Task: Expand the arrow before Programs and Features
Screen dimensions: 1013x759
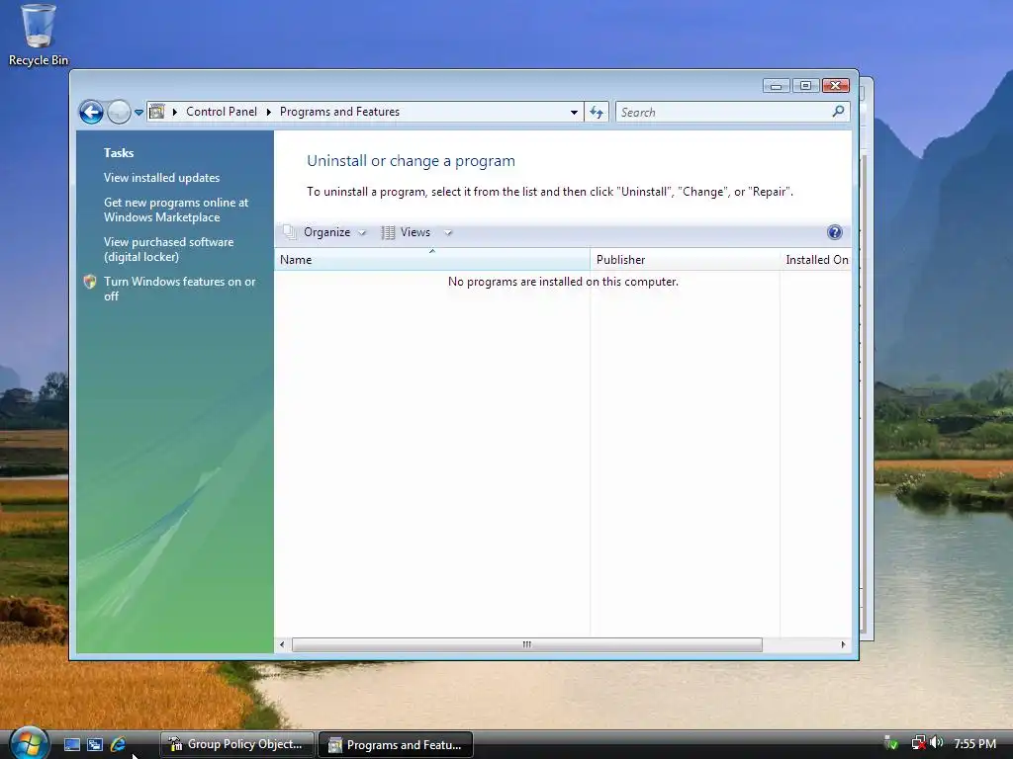Action: click(x=269, y=112)
